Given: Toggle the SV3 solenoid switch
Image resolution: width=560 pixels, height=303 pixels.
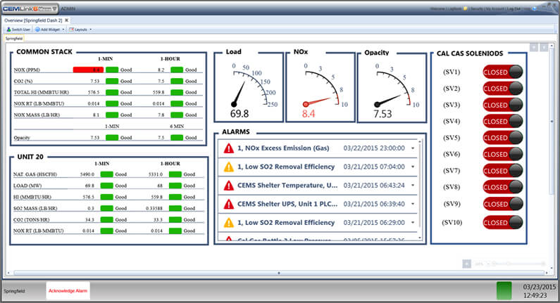Looking at the screenshot, I should (x=503, y=105).
